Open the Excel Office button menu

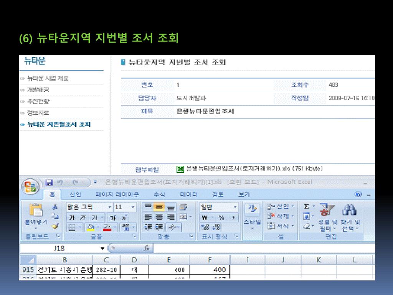[30, 187]
